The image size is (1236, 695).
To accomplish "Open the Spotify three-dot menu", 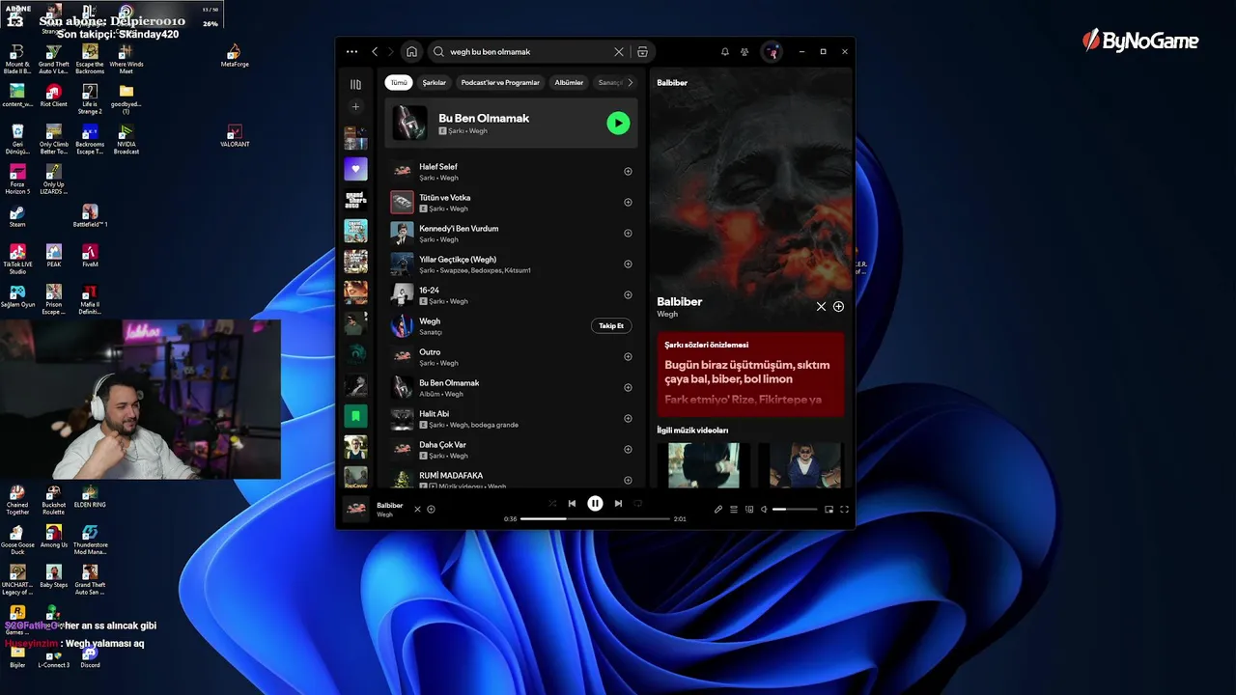I will pos(351,52).
